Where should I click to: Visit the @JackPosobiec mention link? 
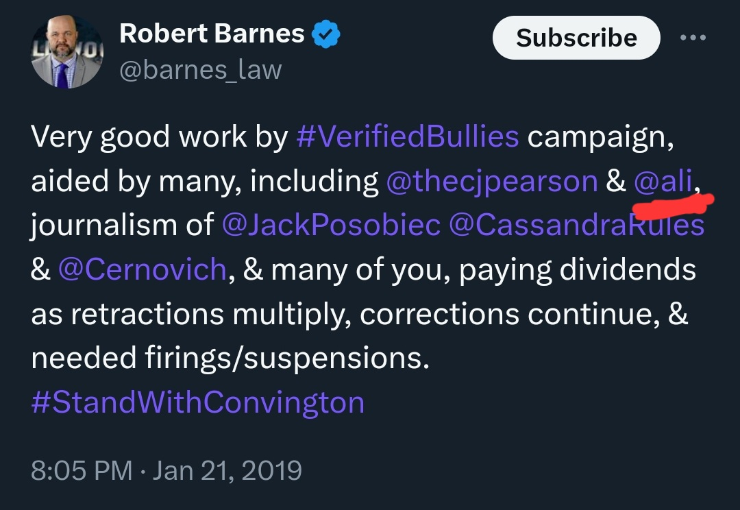coord(332,225)
